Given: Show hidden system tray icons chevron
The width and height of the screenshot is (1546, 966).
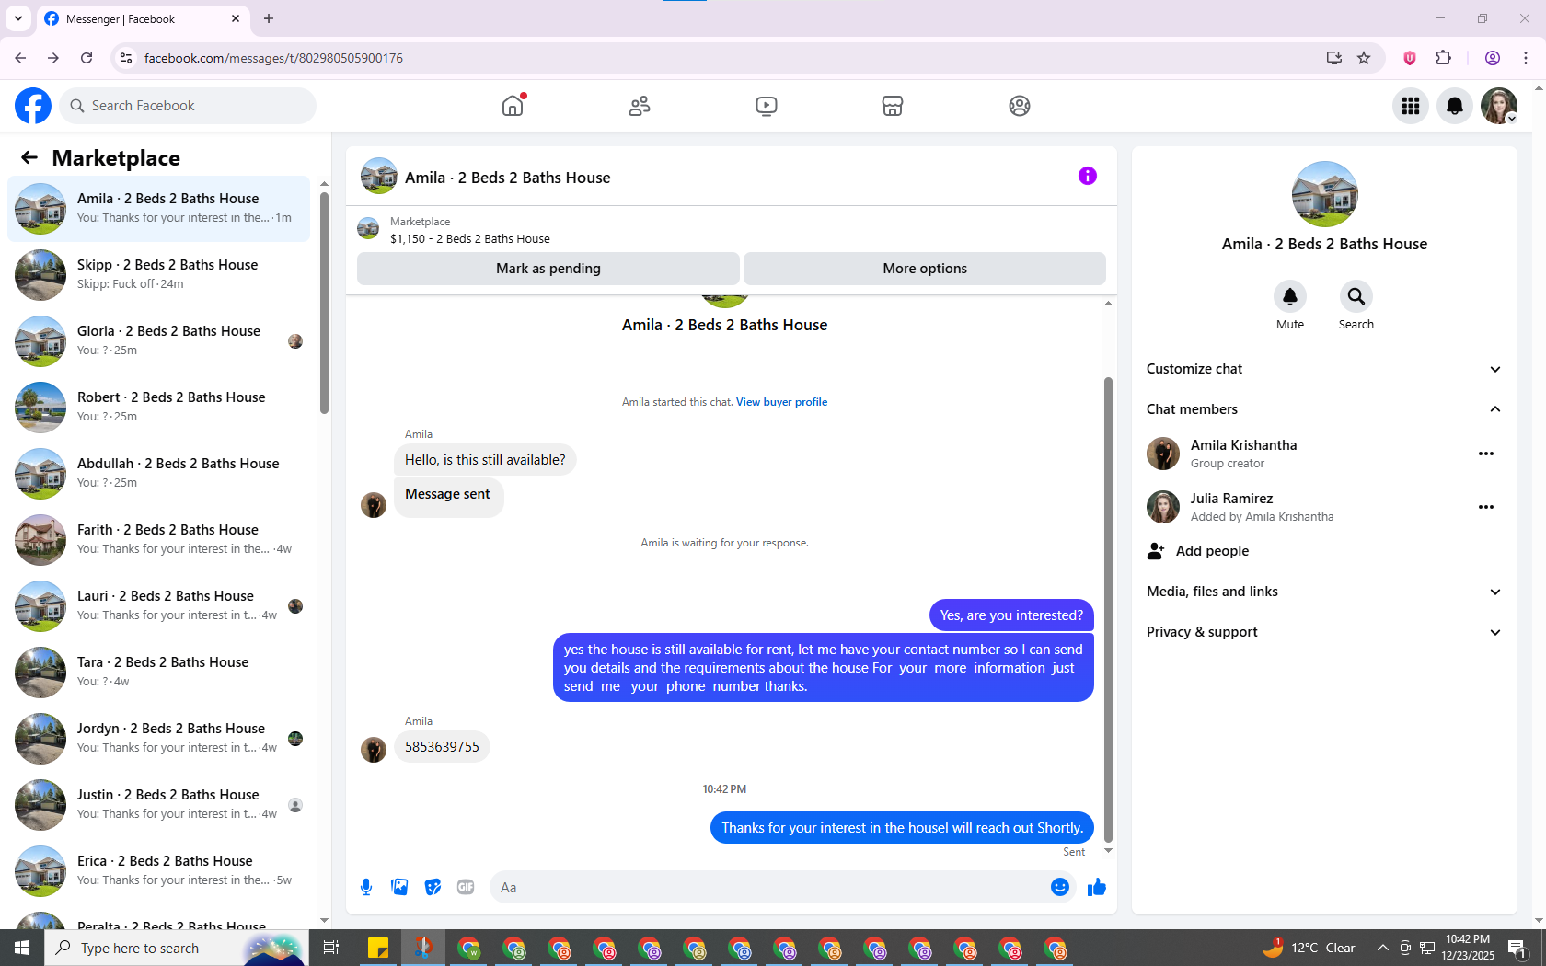Looking at the screenshot, I should pyautogui.click(x=1382, y=948).
